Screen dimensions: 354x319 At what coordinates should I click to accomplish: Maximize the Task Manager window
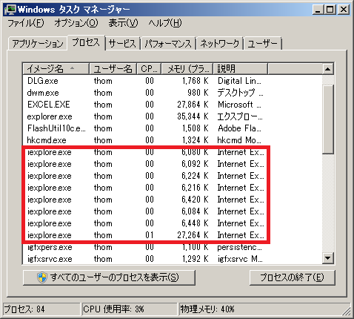click(x=330, y=10)
